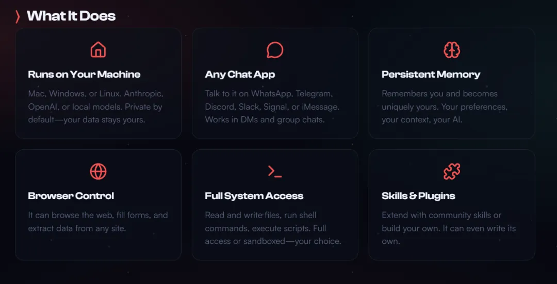Select the Persistent Memory card title
The image size is (557, 284).
tap(431, 75)
